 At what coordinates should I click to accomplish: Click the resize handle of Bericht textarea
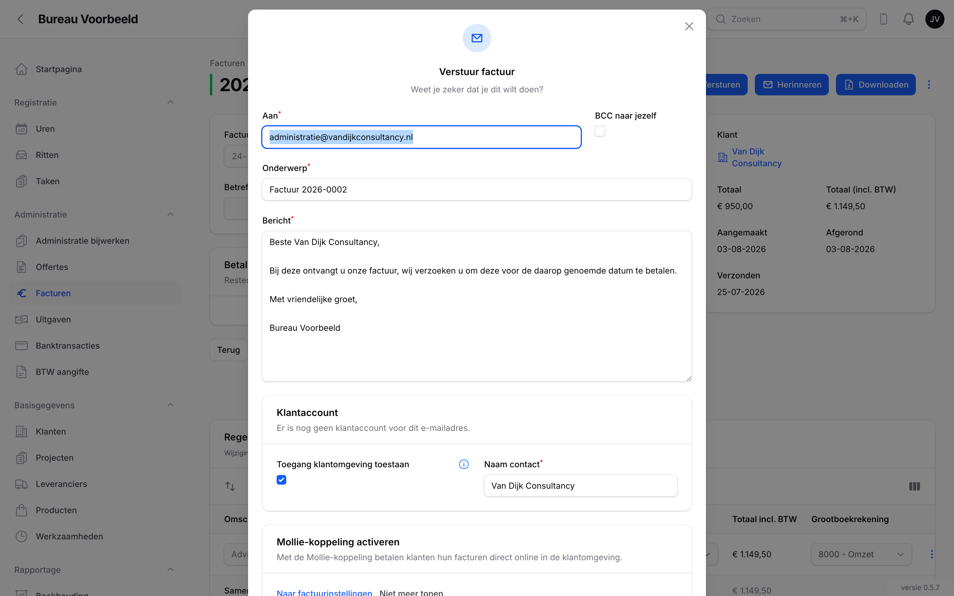(x=688, y=378)
